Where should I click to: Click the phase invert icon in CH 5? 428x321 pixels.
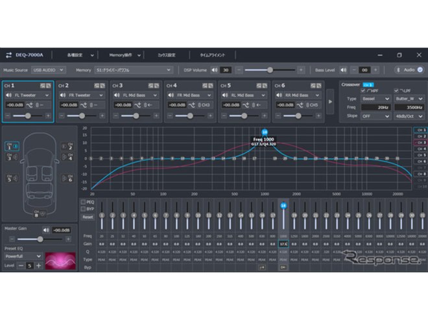pos(246,105)
